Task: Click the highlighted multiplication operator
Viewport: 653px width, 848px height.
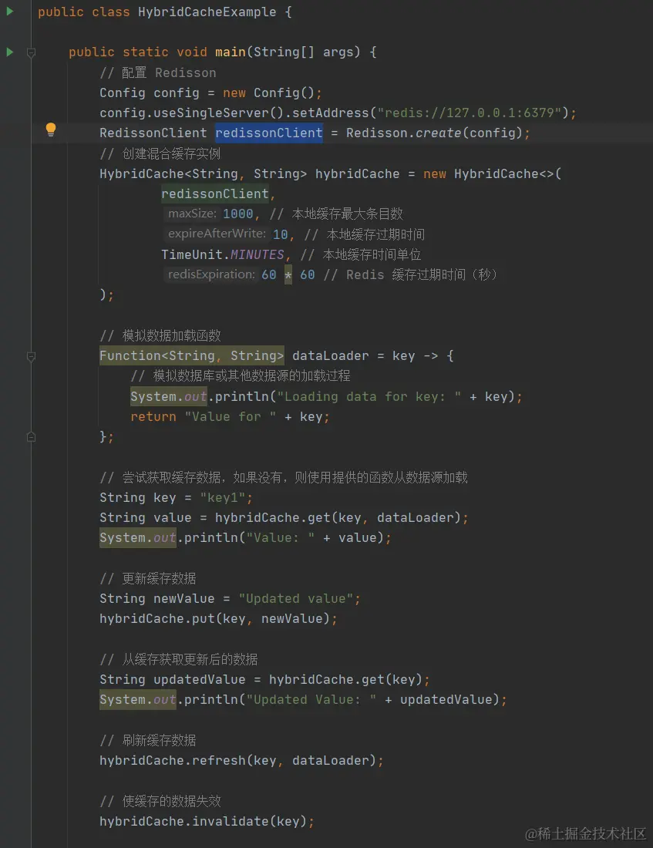Action: click(288, 275)
